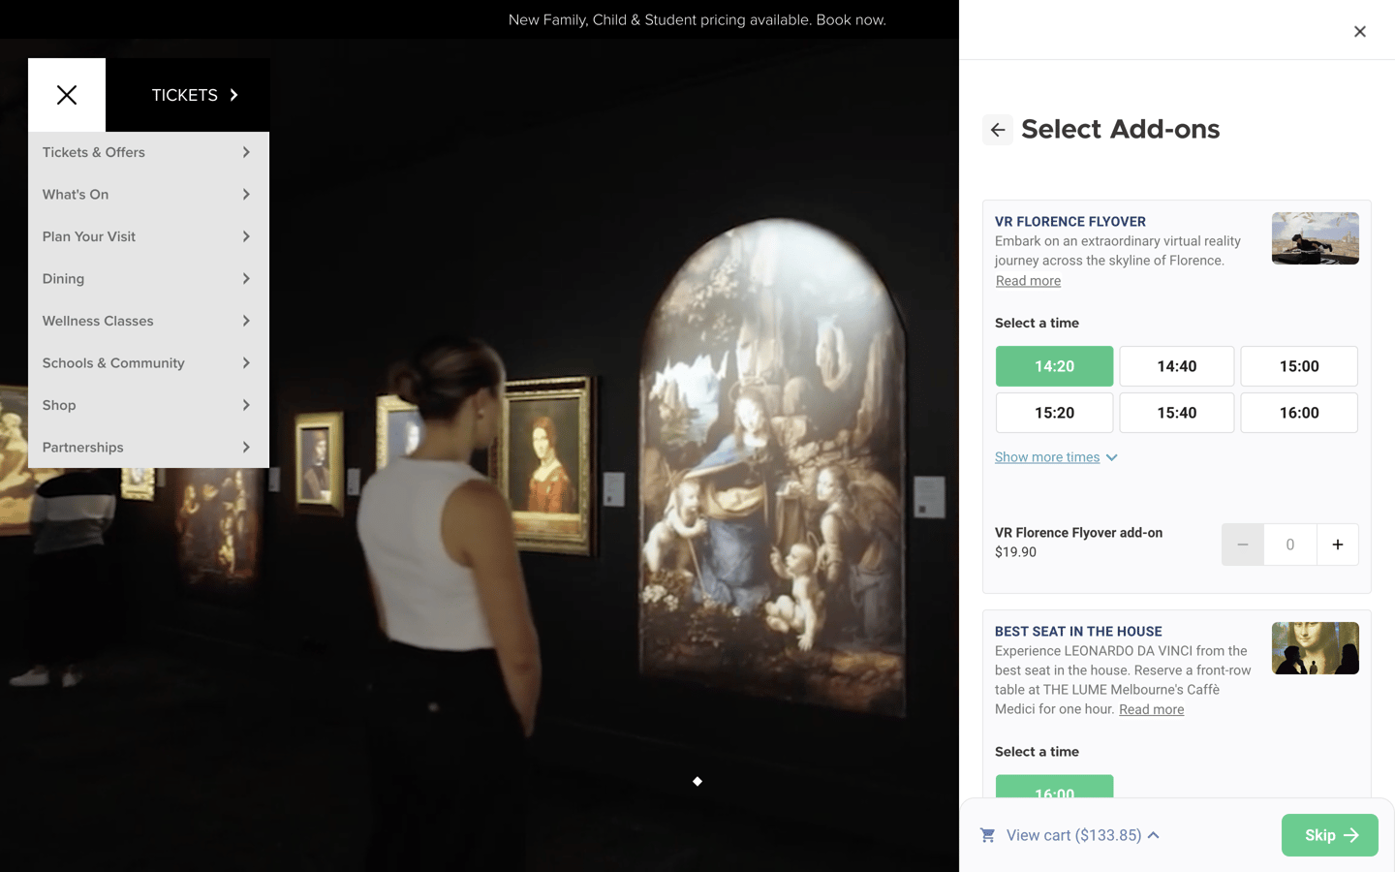Choose the 15:00 time slot
Screen dimensions: 1395x872
pos(1298,366)
